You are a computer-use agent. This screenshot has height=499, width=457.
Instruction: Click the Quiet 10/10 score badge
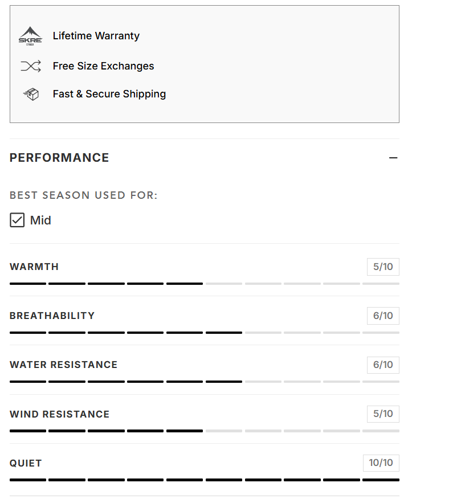pyautogui.click(x=381, y=463)
